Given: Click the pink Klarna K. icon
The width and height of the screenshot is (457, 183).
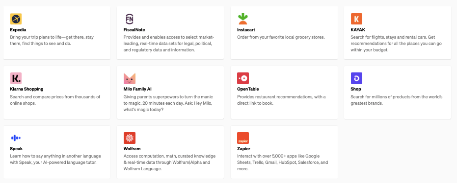Looking at the screenshot, I should tap(16, 78).
